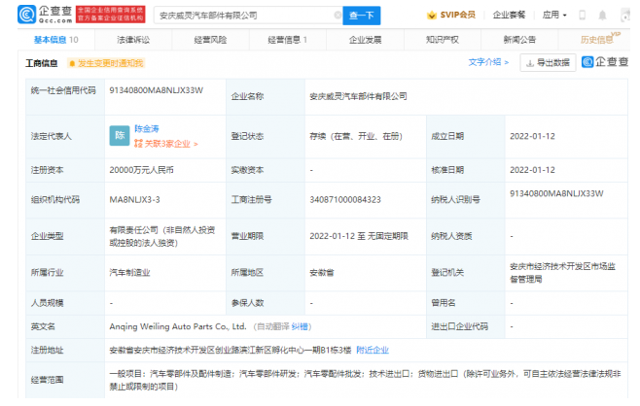The image size is (640, 406).
Task: Open the 应用 dropdown menu
Action: click(x=554, y=16)
